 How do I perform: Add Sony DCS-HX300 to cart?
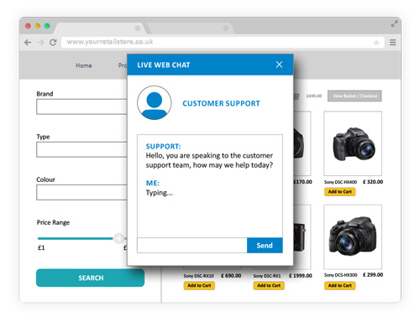pos(340,285)
